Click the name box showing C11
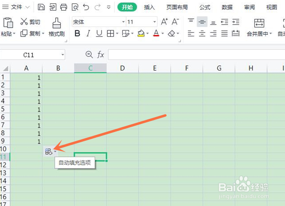 click(x=29, y=55)
